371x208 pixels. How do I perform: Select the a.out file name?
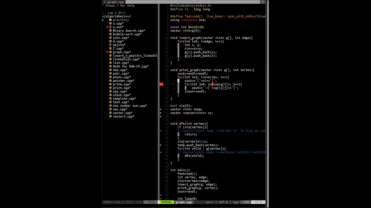click(118, 27)
